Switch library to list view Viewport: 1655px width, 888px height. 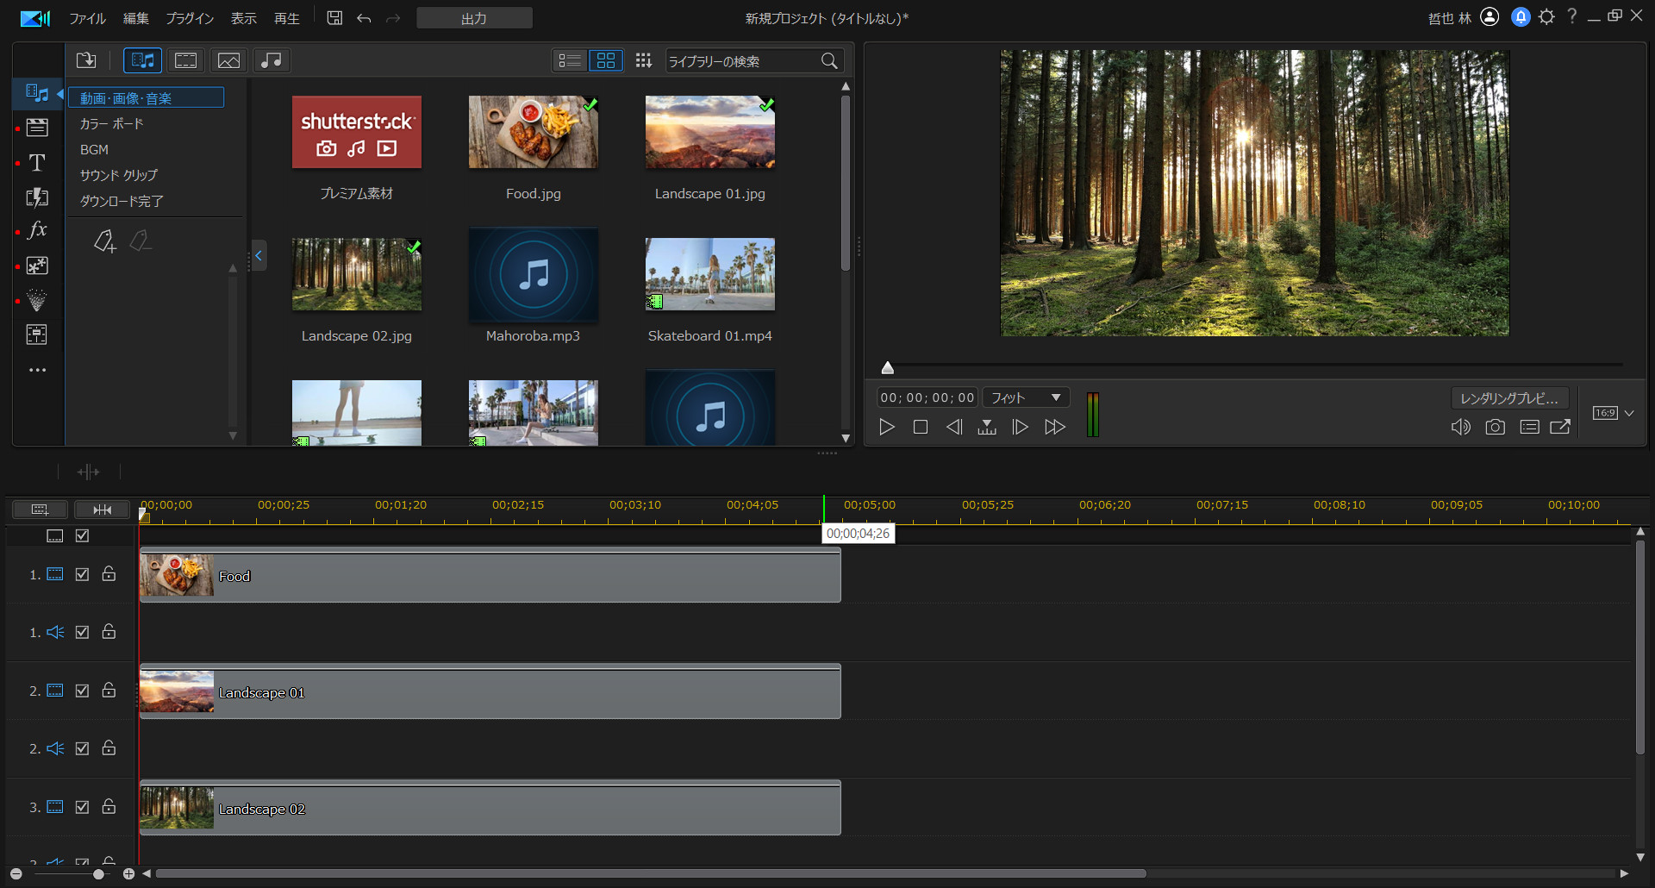coord(570,60)
